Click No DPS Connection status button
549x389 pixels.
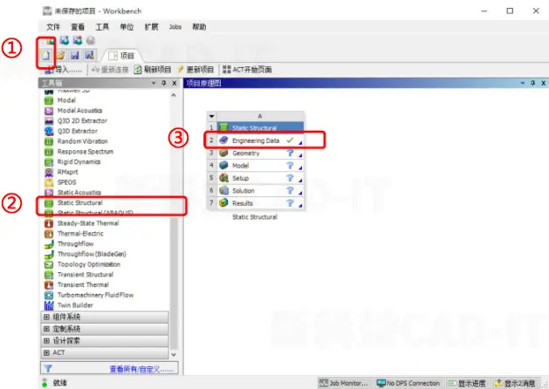pyautogui.click(x=409, y=383)
